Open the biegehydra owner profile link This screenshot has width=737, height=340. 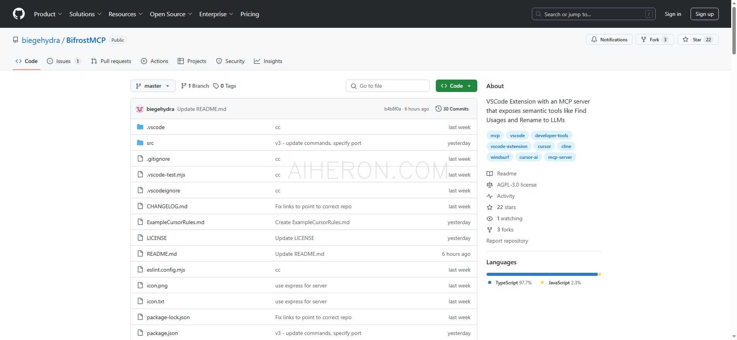pos(41,40)
